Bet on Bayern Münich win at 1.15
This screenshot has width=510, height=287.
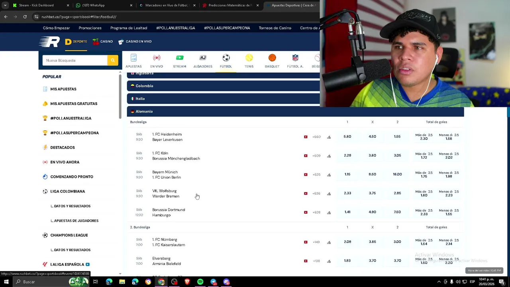coord(347,174)
